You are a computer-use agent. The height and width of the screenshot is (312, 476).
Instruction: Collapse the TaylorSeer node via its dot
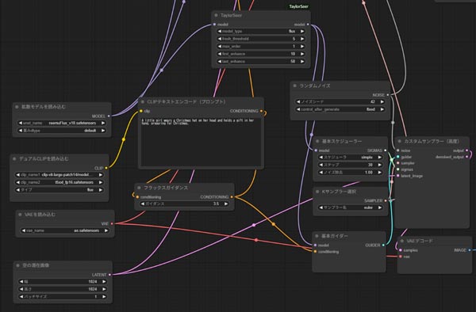pyautogui.click(x=216, y=15)
